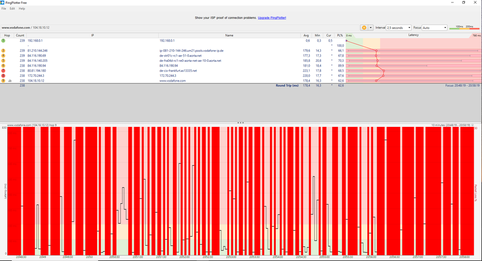The image size is (482, 261).
Task: Click hostname de-fra04d-rc1-re0-aorta-net-ae-10-0.aorta.net
Action: (190, 60)
